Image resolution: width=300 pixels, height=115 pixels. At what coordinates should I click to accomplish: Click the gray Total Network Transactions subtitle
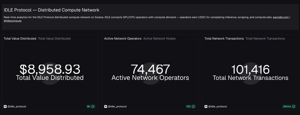click(265, 38)
